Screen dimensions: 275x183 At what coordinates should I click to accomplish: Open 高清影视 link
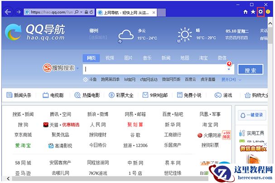(60, 145)
